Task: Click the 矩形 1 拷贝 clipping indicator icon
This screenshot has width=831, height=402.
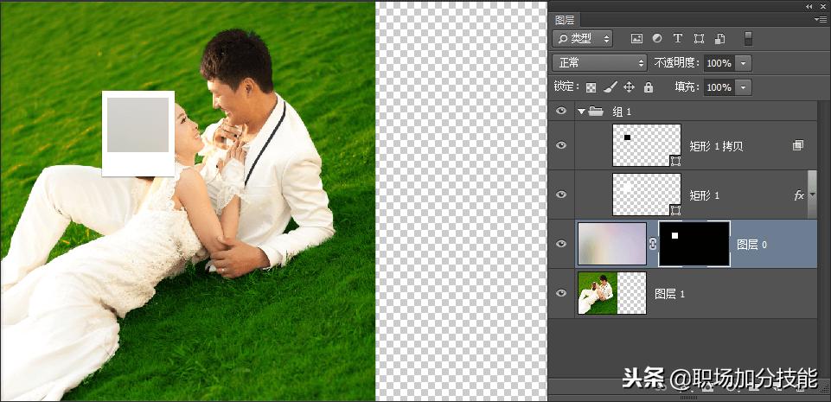Action: tap(797, 145)
